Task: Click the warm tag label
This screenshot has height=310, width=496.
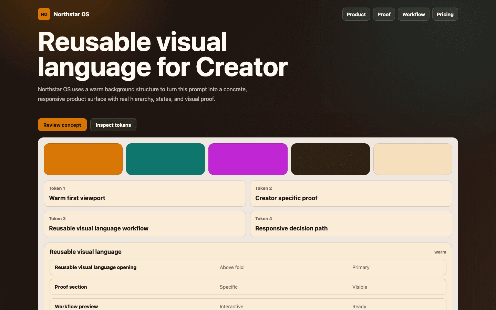Action: [x=440, y=252]
